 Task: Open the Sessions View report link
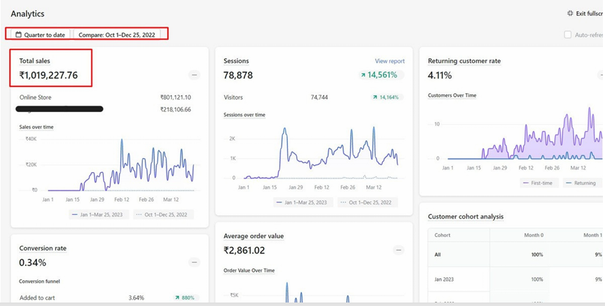click(389, 61)
